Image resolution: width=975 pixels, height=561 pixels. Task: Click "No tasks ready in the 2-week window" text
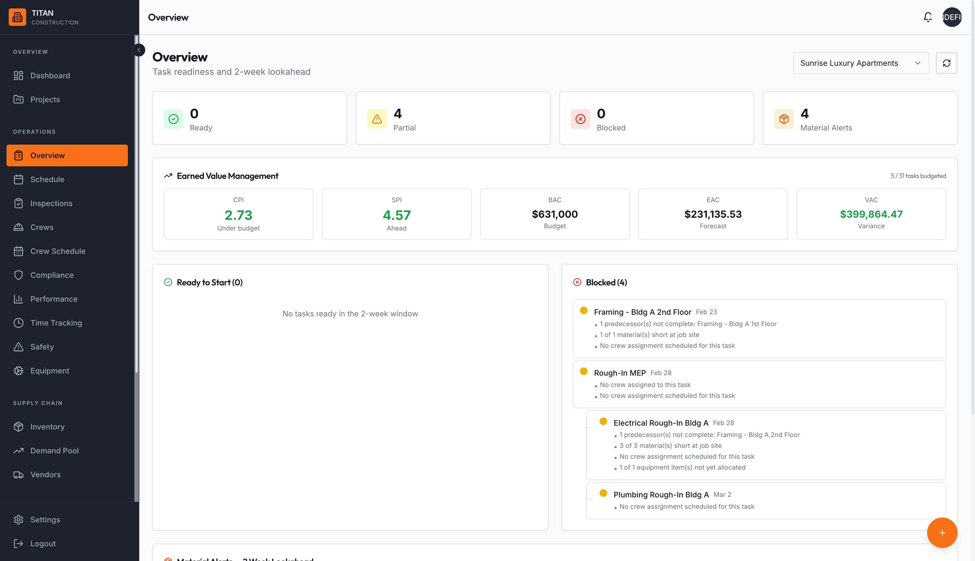click(x=350, y=314)
